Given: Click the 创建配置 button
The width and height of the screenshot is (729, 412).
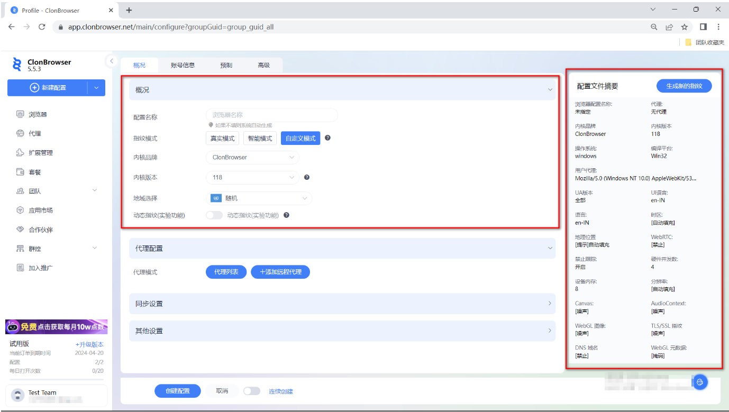Looking at the screenshot, I should click(x=178, y=391).
